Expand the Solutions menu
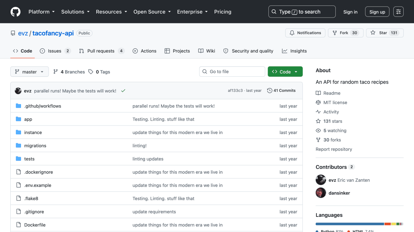Image resolution: width=414 pixels, height=232 pixels. click(x=75, y=12)
